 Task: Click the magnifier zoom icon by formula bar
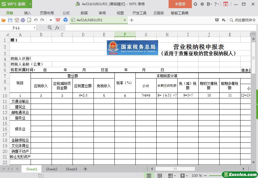(50, 27)
